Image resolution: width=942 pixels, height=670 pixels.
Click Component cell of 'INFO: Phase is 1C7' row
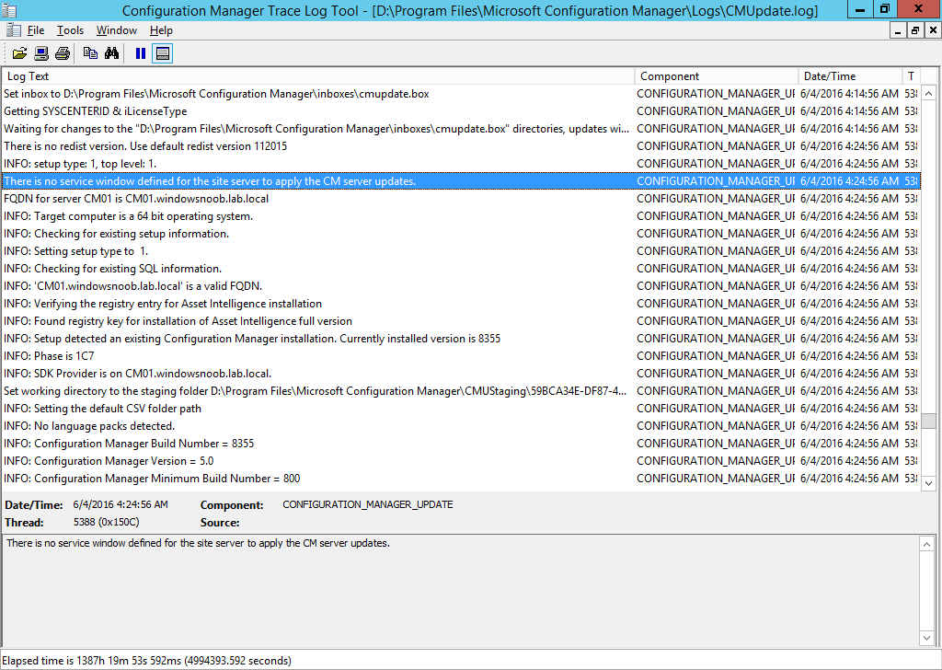coord(716,356)
